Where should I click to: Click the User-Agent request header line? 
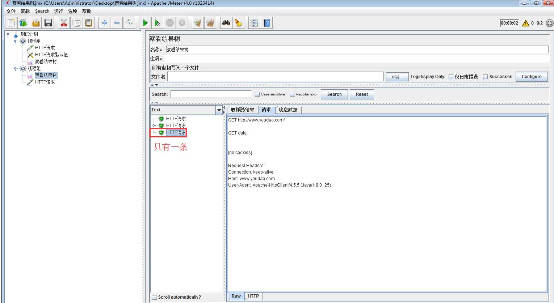click(x=280, y=185)
